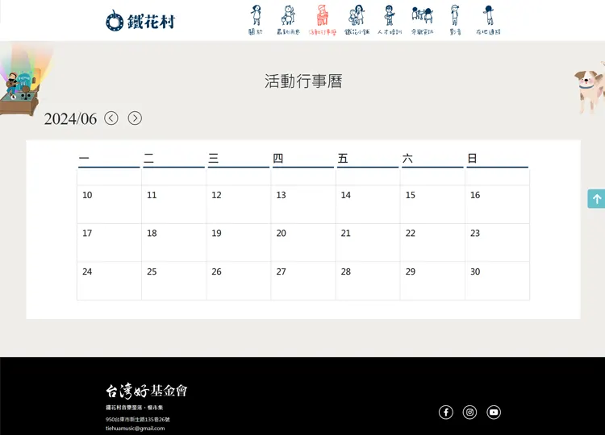Screen dimensions: 605x435
Task: Go to next month with right arrow
Action: 135,118
